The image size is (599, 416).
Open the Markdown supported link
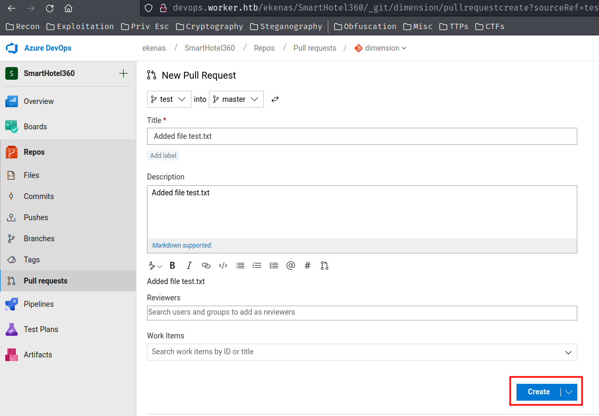(182, 245)
